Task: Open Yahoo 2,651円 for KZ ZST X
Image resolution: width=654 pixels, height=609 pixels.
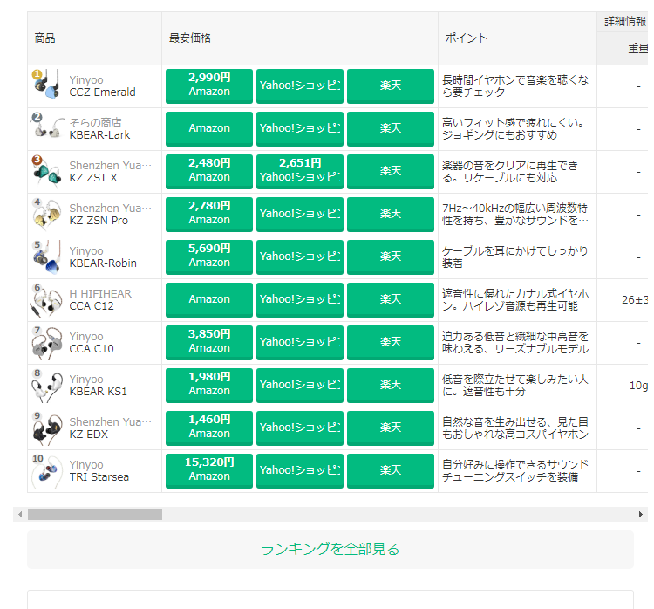Action: tap(299, 171)
